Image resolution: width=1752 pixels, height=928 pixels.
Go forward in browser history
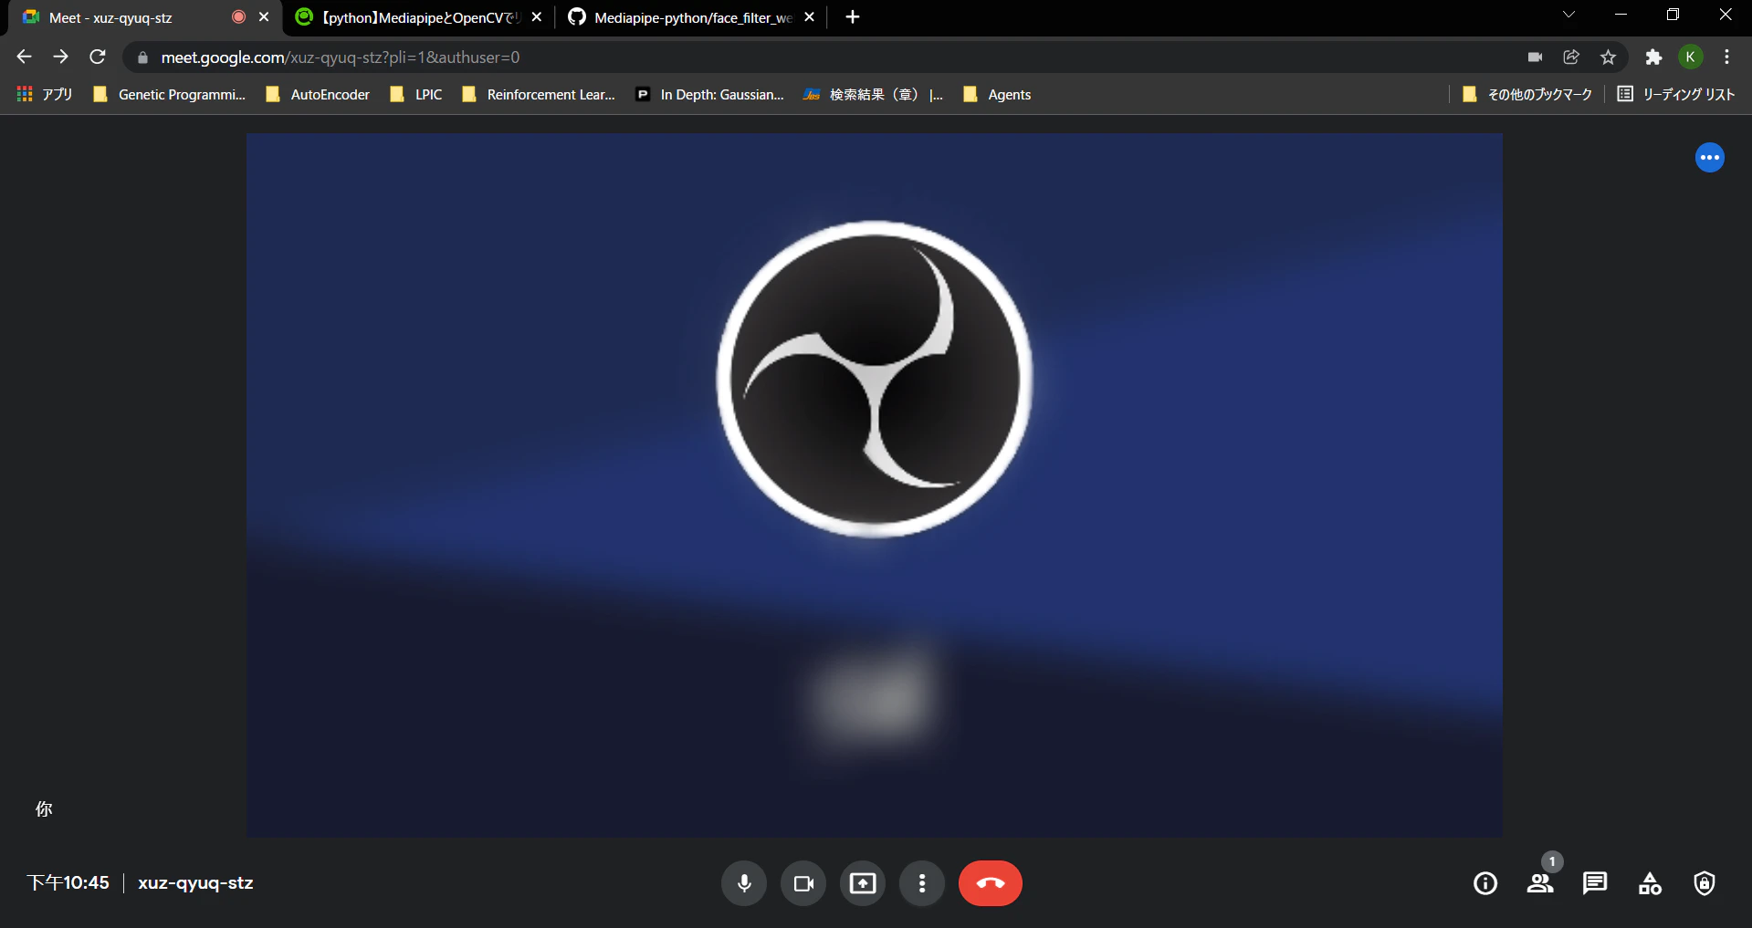point(61,57)
